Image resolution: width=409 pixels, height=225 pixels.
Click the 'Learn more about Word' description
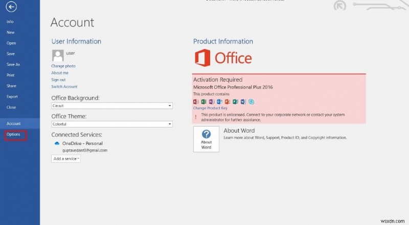pos(285,138)
